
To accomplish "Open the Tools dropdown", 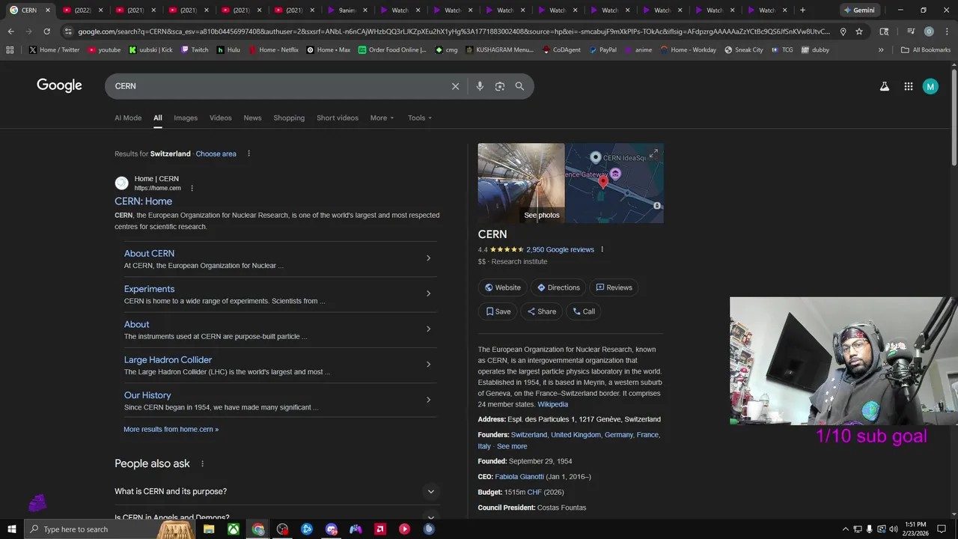I will pos(420,118).
